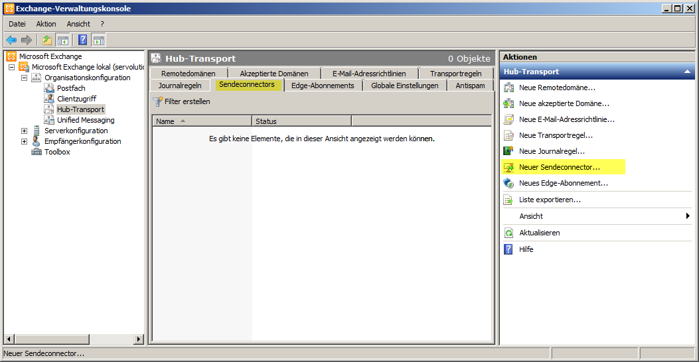Collapse the Hub-Transport actions section arrow

687,72
